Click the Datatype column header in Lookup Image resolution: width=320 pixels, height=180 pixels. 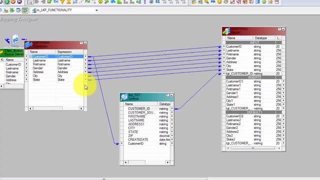point(164,104)
